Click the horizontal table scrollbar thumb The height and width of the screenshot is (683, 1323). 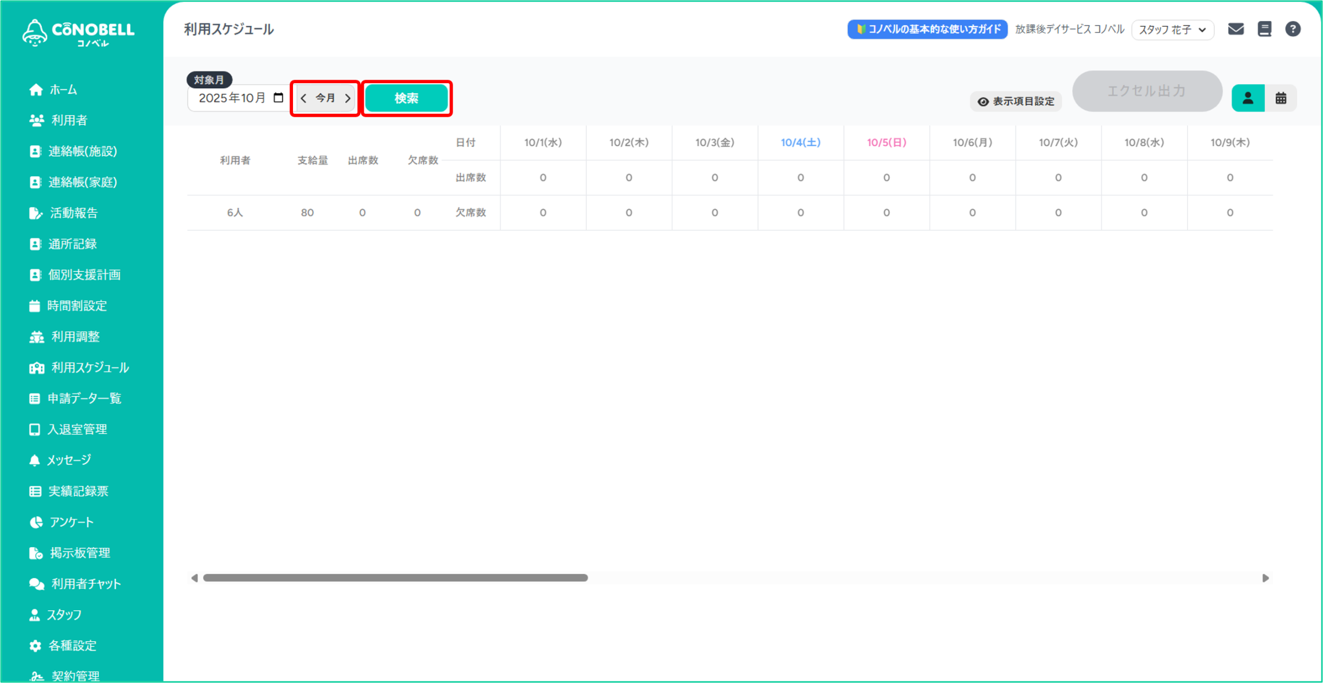point(395,578)
